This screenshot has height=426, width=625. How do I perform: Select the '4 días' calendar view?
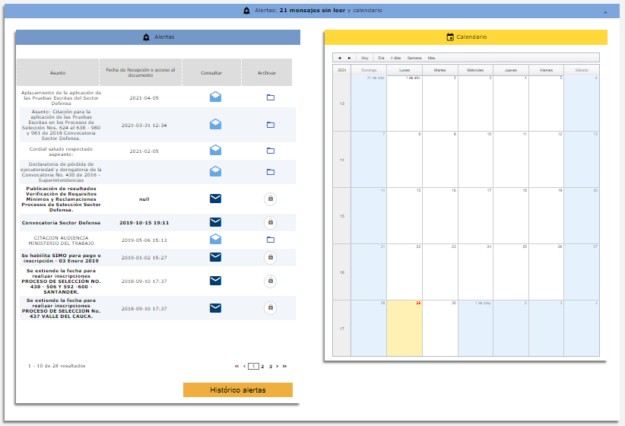[396, 58]
